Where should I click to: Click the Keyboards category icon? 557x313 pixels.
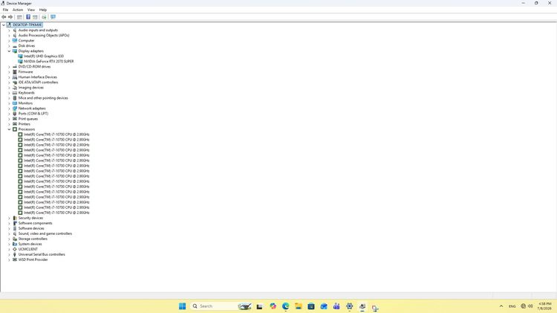[x=15, y=93]
